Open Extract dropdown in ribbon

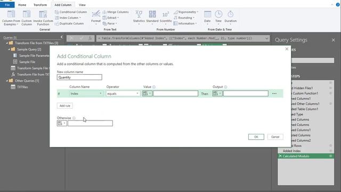click(x=110, y=18)
